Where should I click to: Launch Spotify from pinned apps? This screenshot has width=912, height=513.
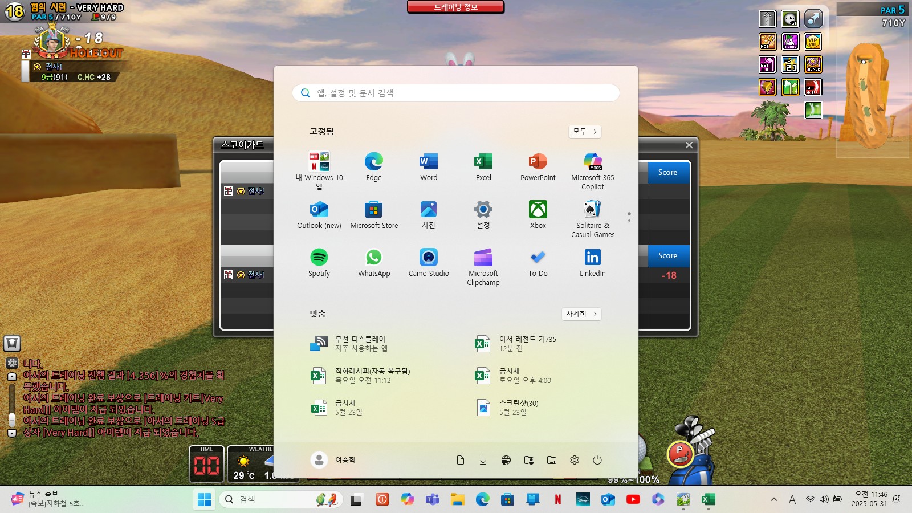pos(319,262)
